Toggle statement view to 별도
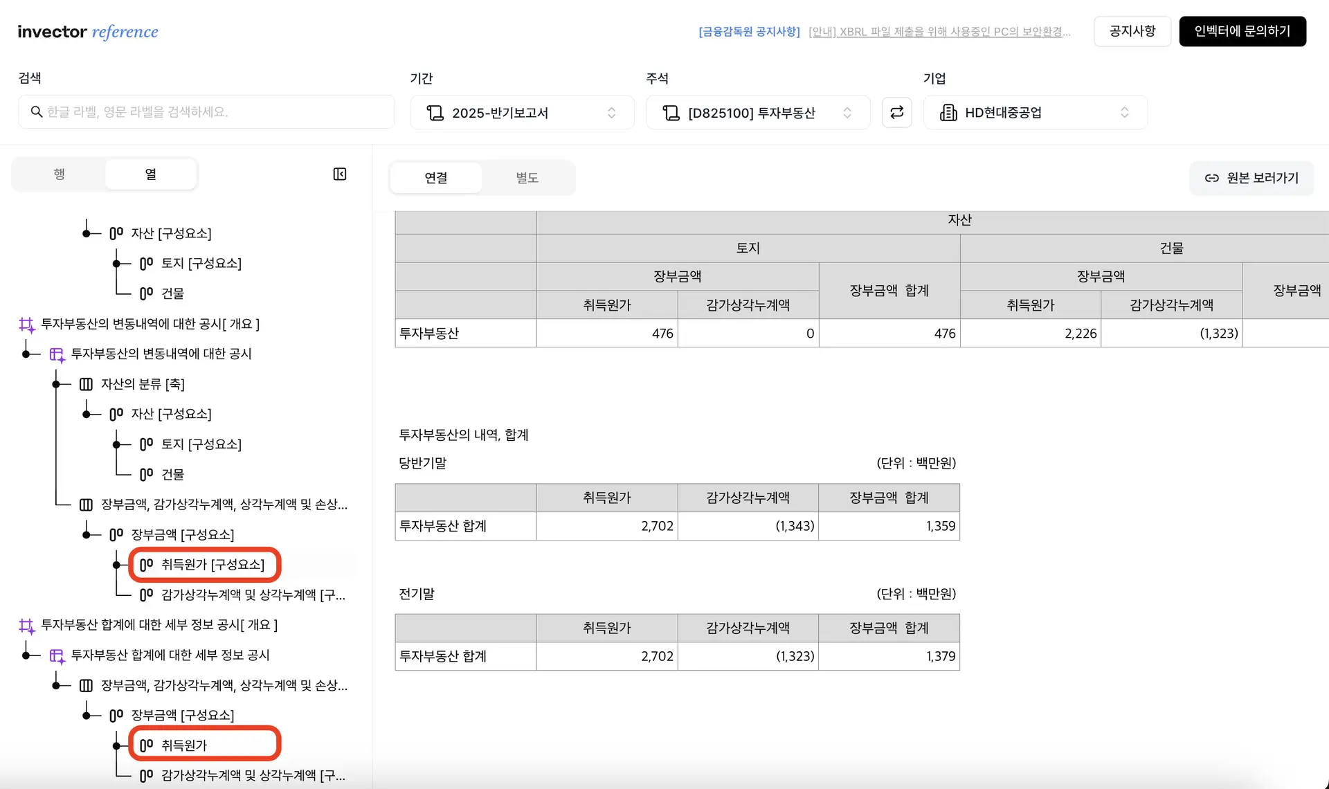This screenshot has height=789, width=1329. pyautogui.click(x=527, y=178)
